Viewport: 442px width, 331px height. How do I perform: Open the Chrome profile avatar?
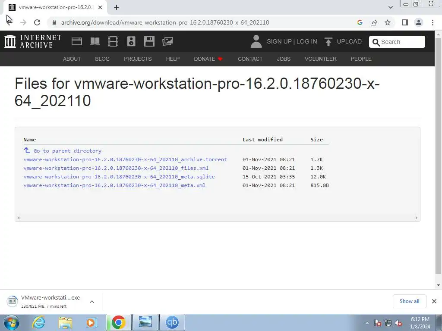click(x=419, y=22)
